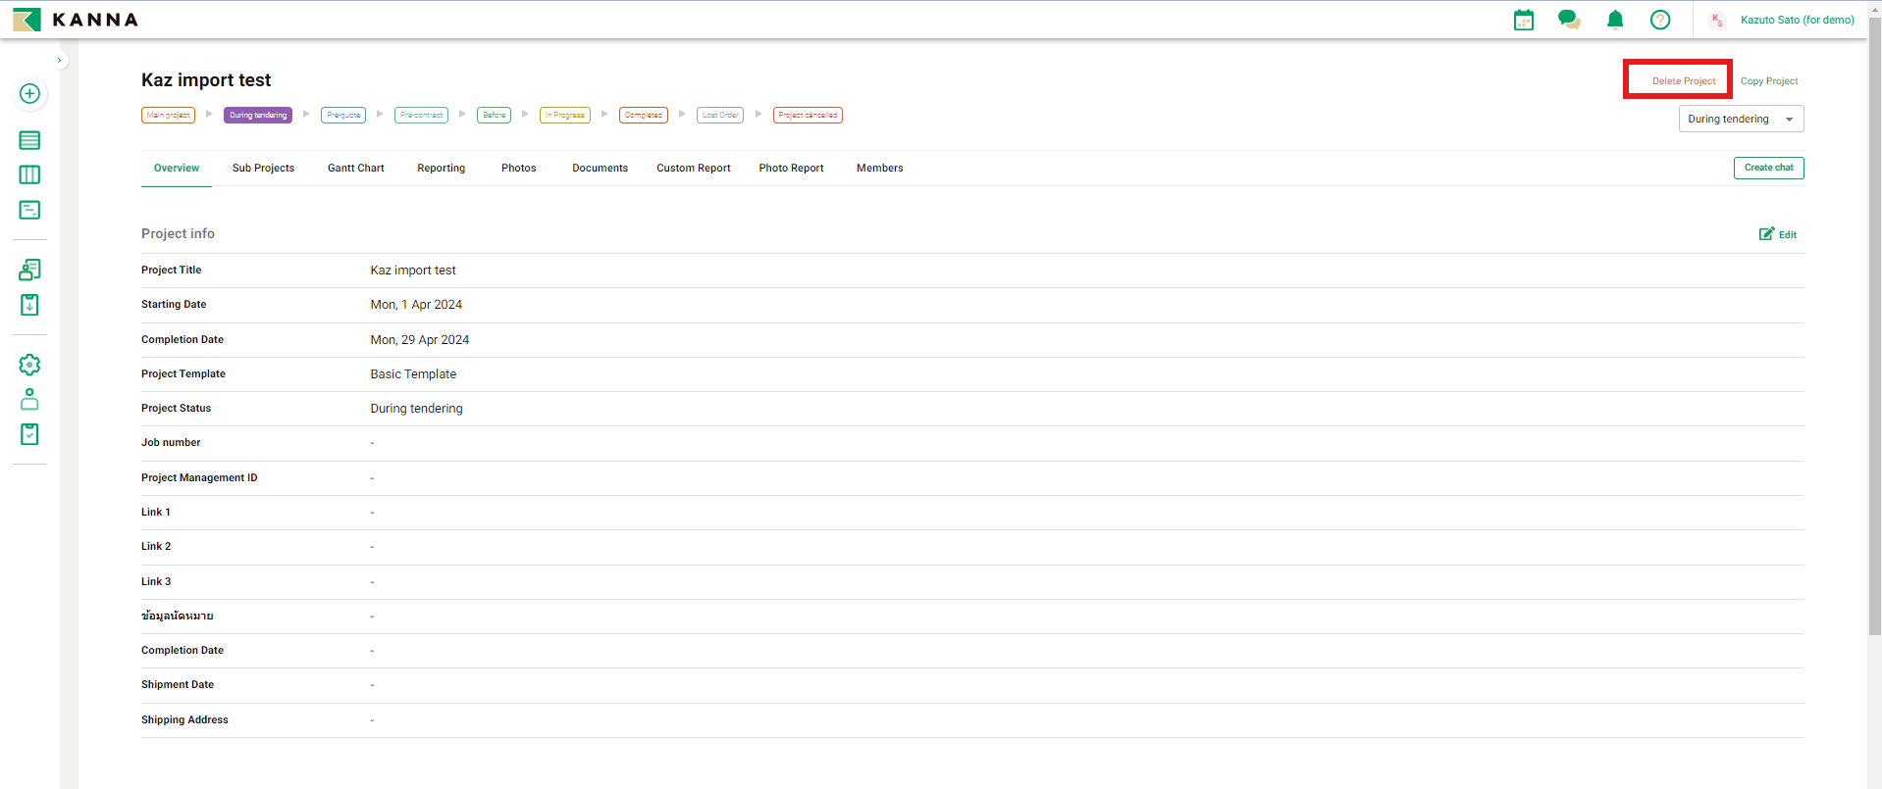Click the Delete Project button
1882x789 pixels.
click(1683, 81)
